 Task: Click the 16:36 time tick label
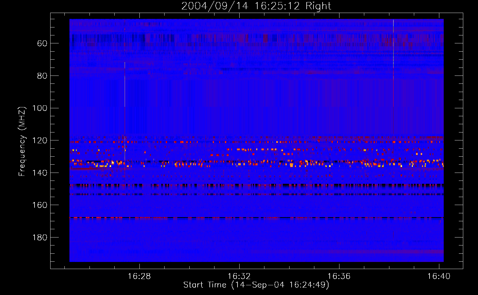tap(339, 276)
